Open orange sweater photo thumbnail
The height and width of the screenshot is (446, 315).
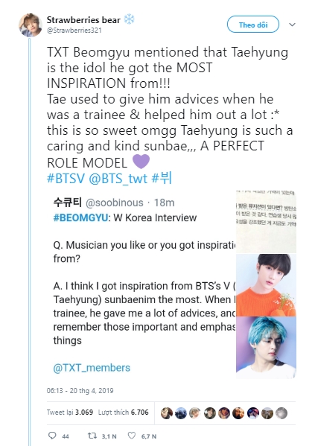(x=266, y=285)
